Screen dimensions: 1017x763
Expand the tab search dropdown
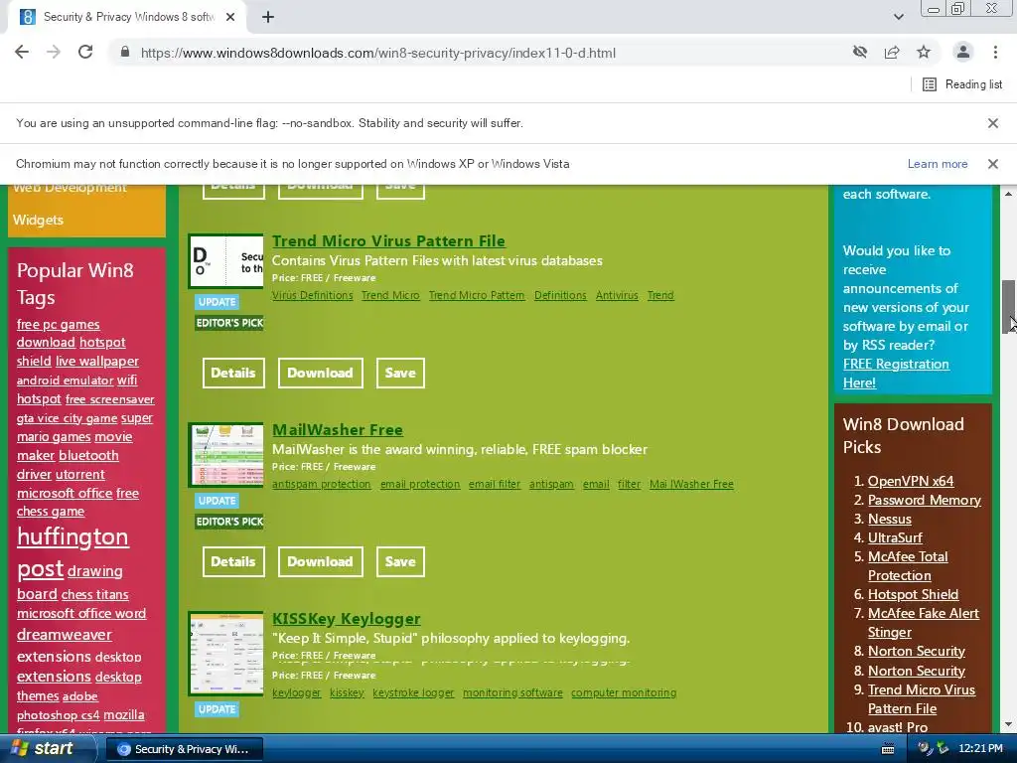coord(898,17)
